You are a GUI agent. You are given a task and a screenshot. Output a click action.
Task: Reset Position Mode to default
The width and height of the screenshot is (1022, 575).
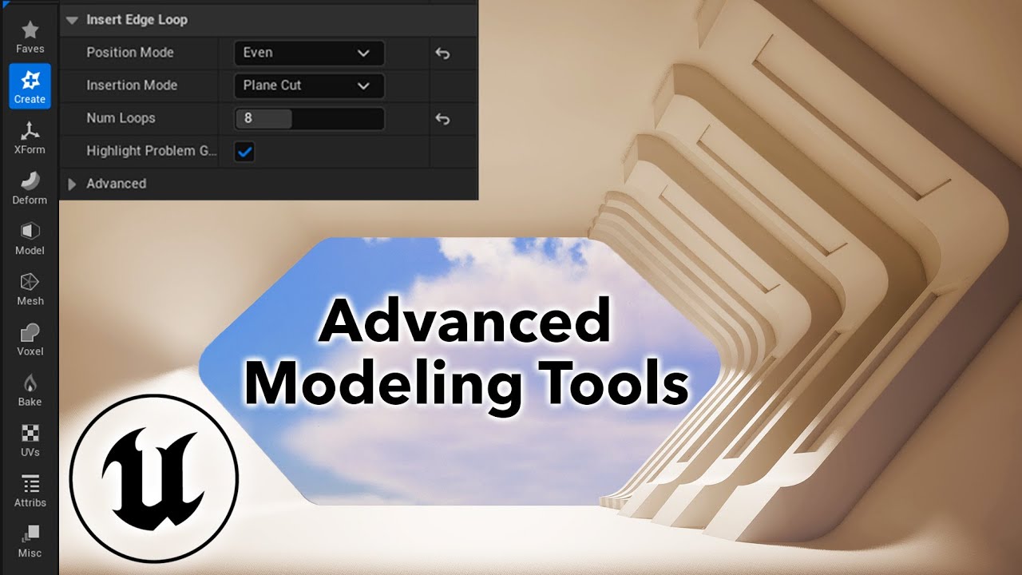pos(442,54)
